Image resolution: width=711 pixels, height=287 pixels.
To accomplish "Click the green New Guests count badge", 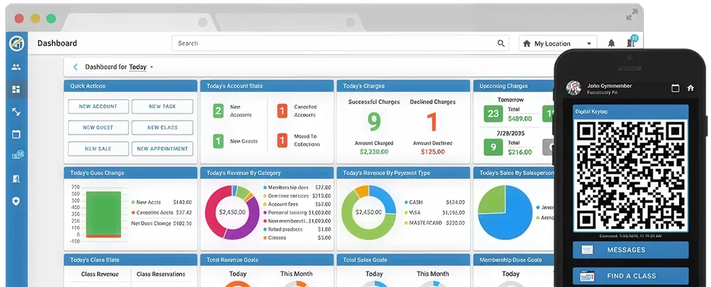I will pos(218,140).
